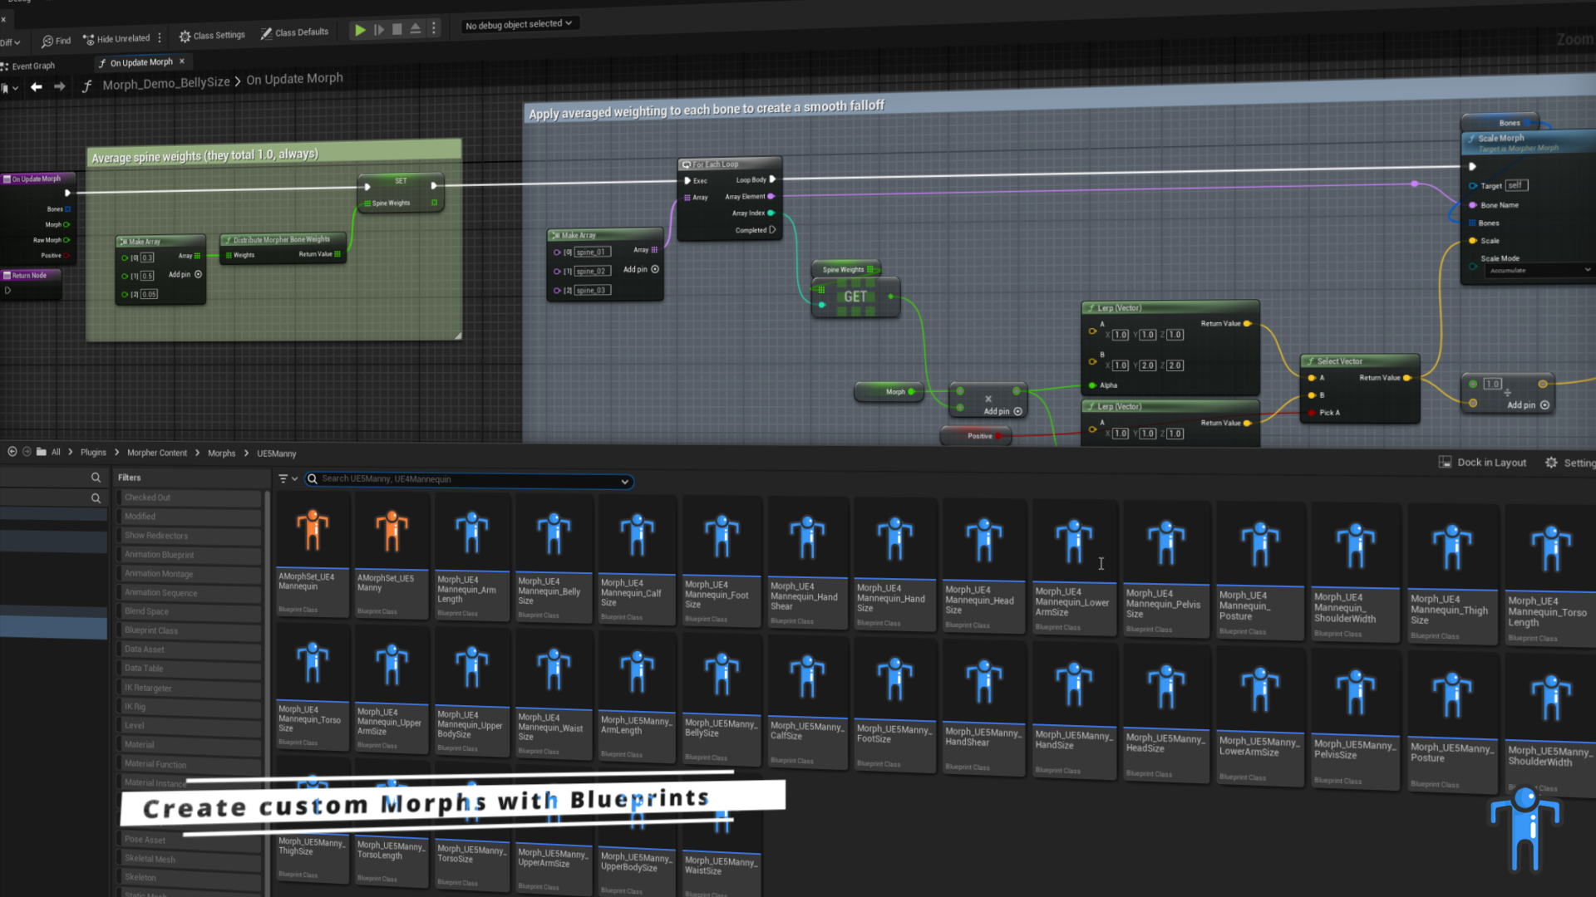1596x897 pixels.
Task: Click the green Play button
Action: click(x=360, y=30)
